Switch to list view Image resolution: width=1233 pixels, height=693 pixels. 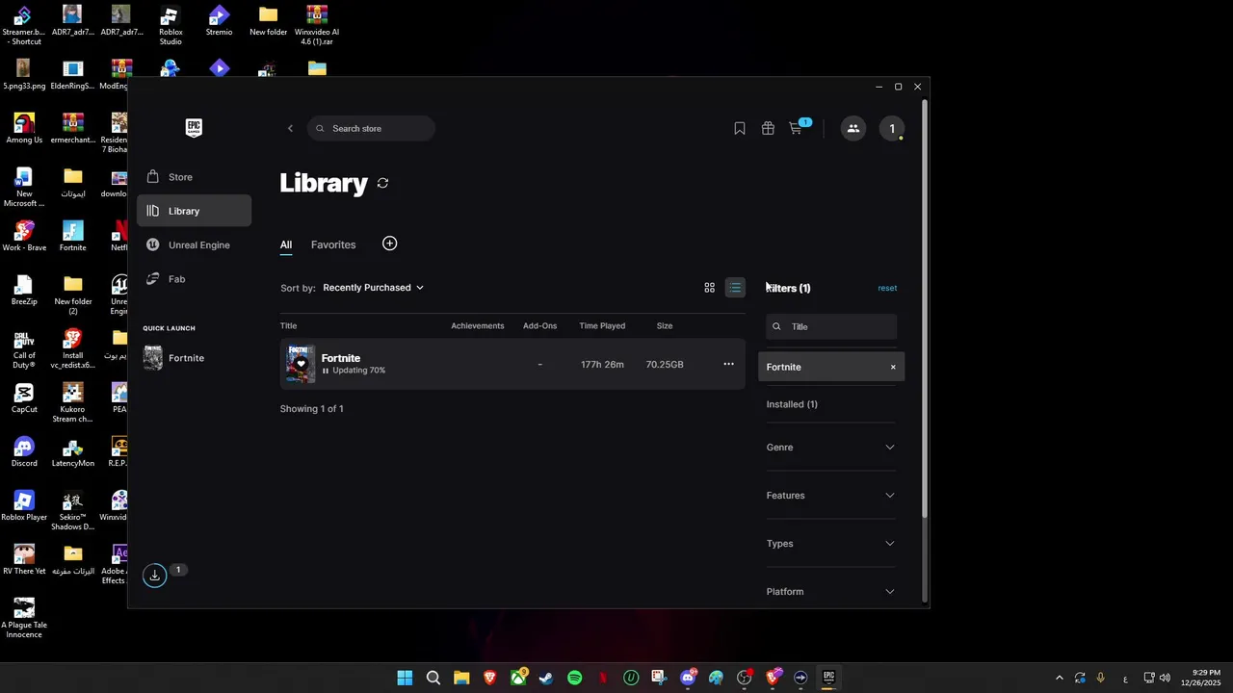click(735, 288)
